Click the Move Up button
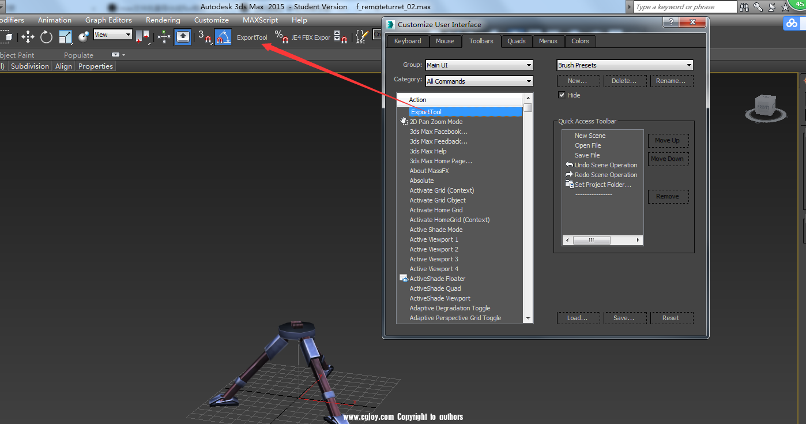Screen dimensions: 806x424 pos(668,140)
